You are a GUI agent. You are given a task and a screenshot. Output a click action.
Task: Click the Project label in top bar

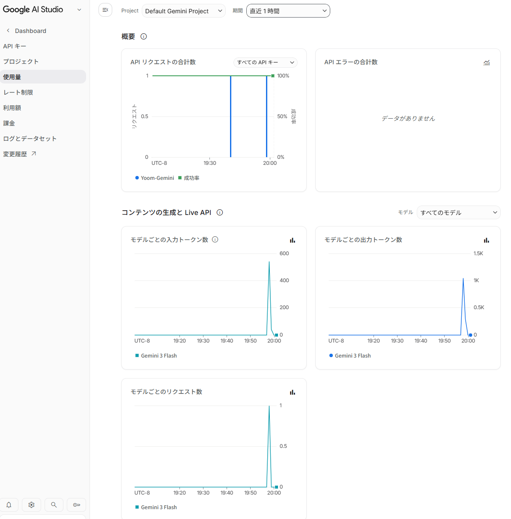click(130, 11)
